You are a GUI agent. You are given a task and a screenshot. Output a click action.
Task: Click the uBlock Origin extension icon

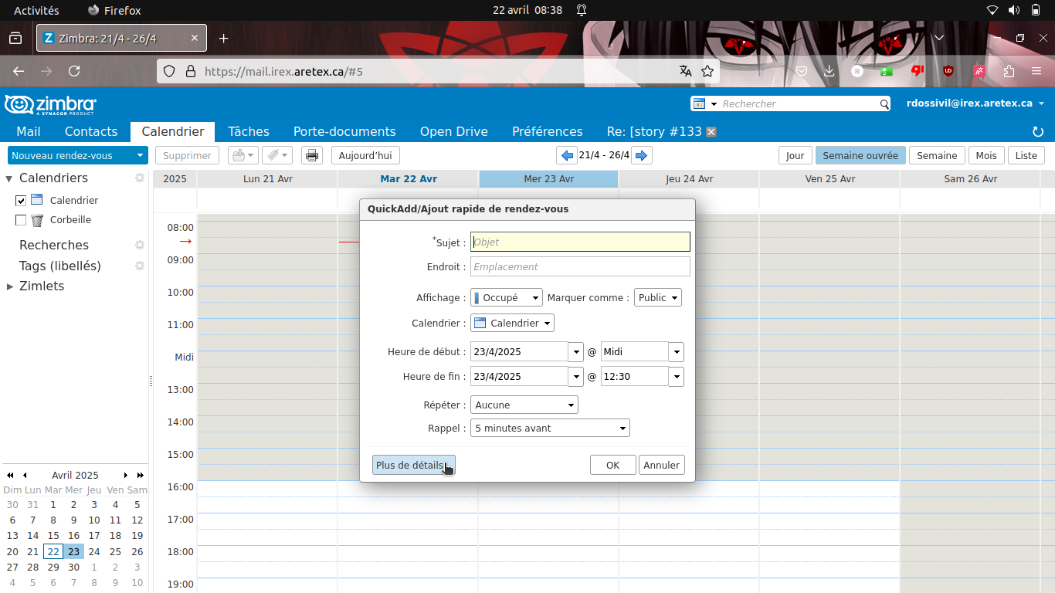click(x=948, y=71)
